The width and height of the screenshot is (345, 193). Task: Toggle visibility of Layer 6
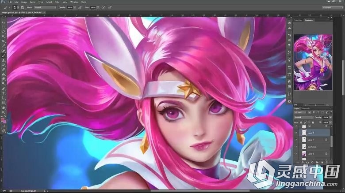(x=296, y=154)
